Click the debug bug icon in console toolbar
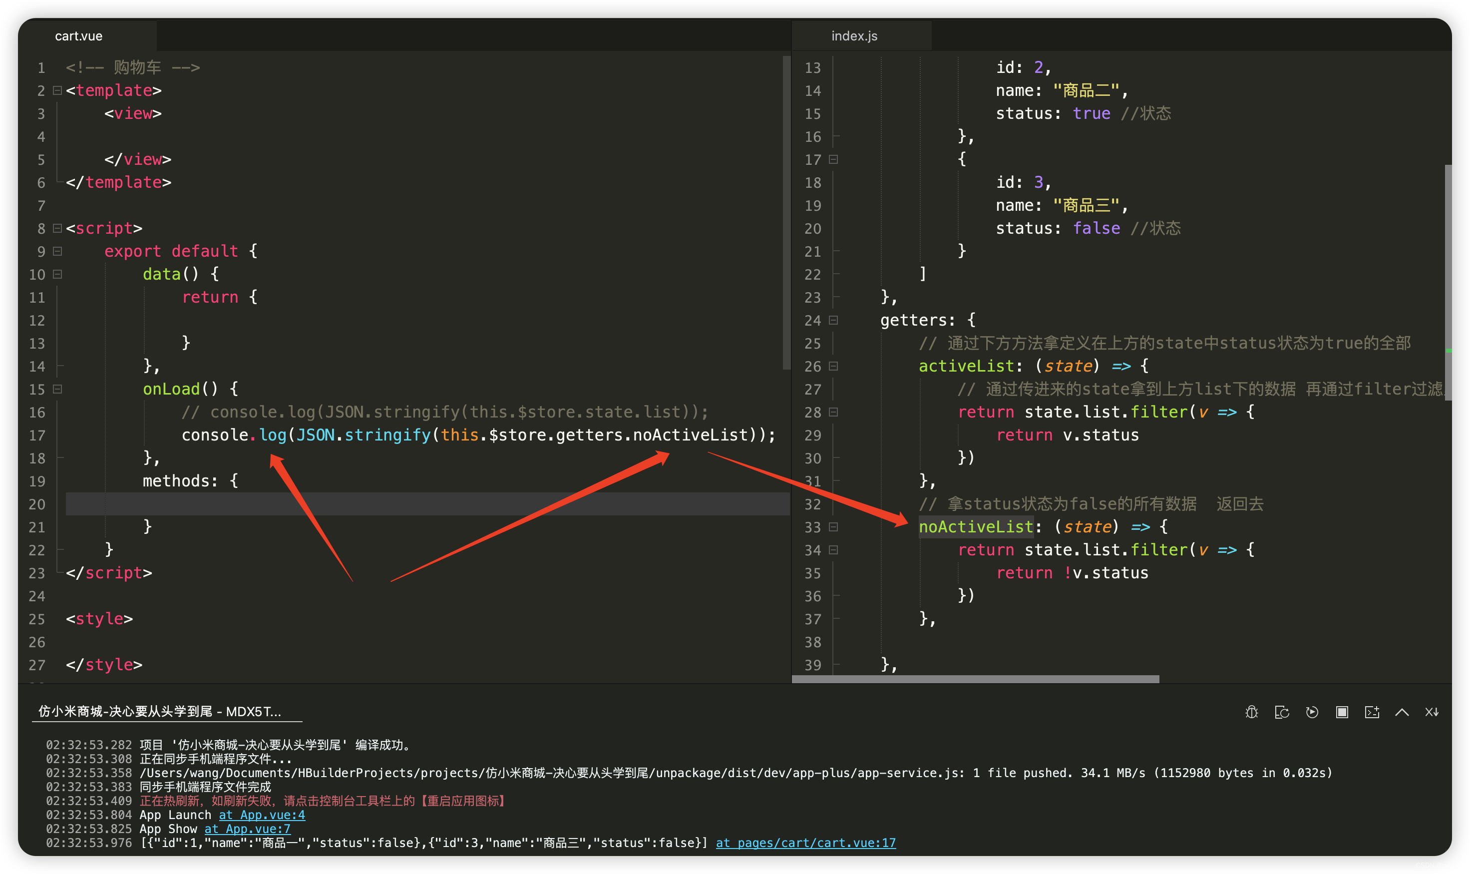This screenshot has height=874, width=1470. [x=1252, y=712]
